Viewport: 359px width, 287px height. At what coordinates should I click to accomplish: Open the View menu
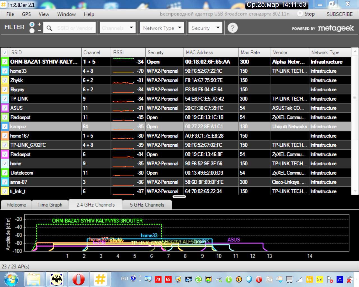click(44, 14)
